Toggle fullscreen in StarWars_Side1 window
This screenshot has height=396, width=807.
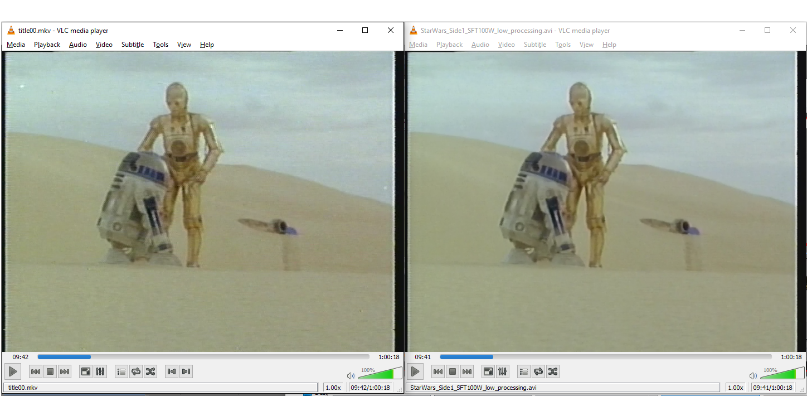click(x=488, y=371)
